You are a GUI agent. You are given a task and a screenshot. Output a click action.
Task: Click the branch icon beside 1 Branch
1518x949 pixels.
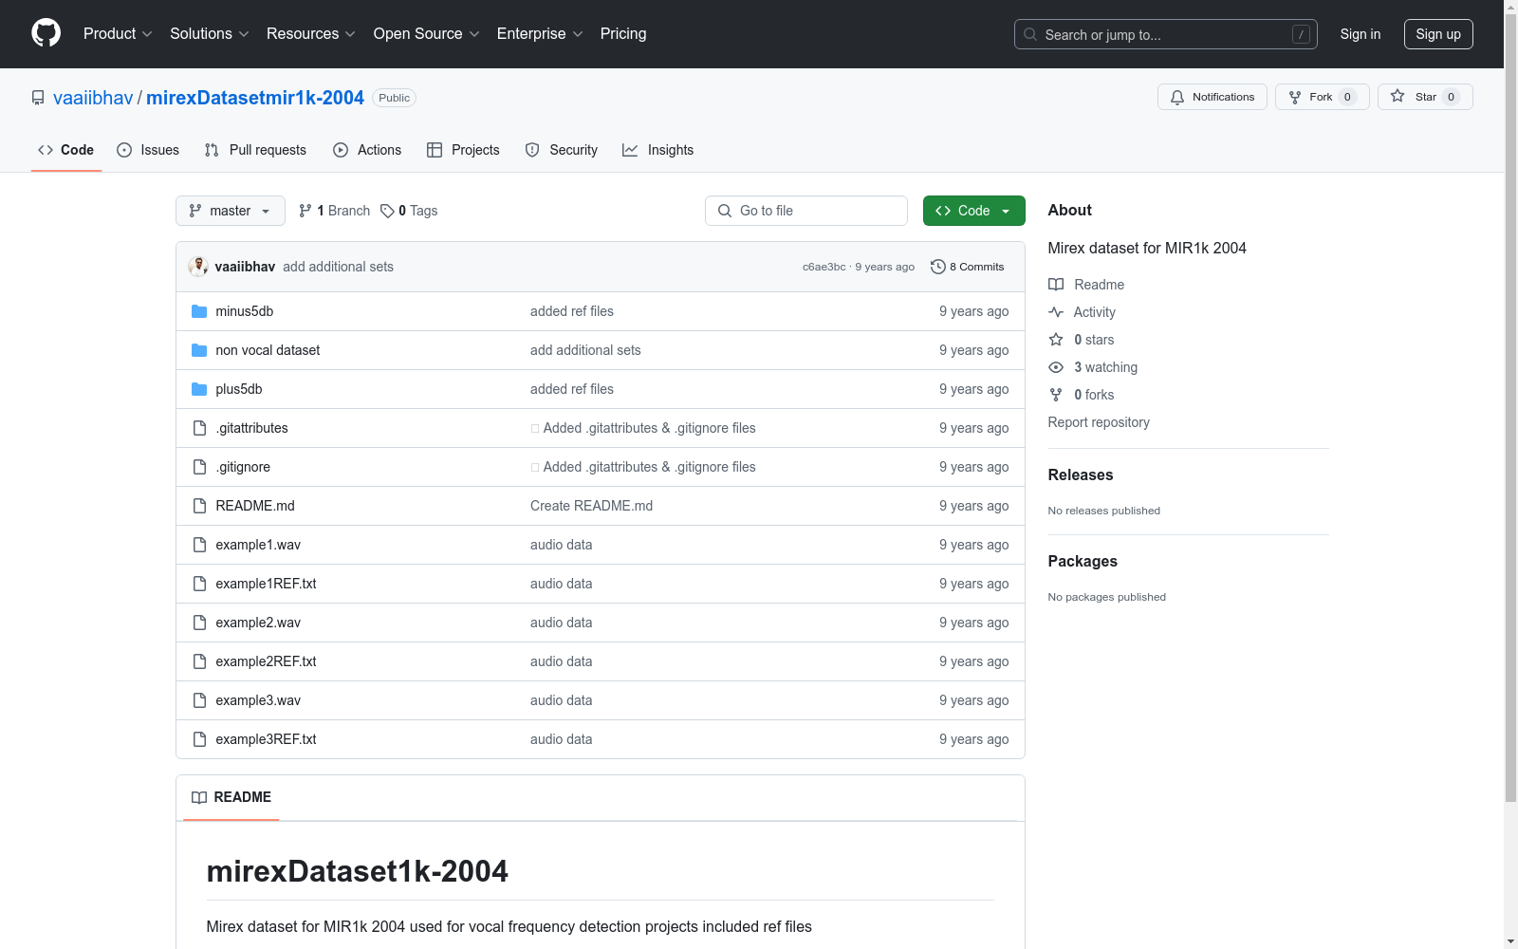coord(305,211)
